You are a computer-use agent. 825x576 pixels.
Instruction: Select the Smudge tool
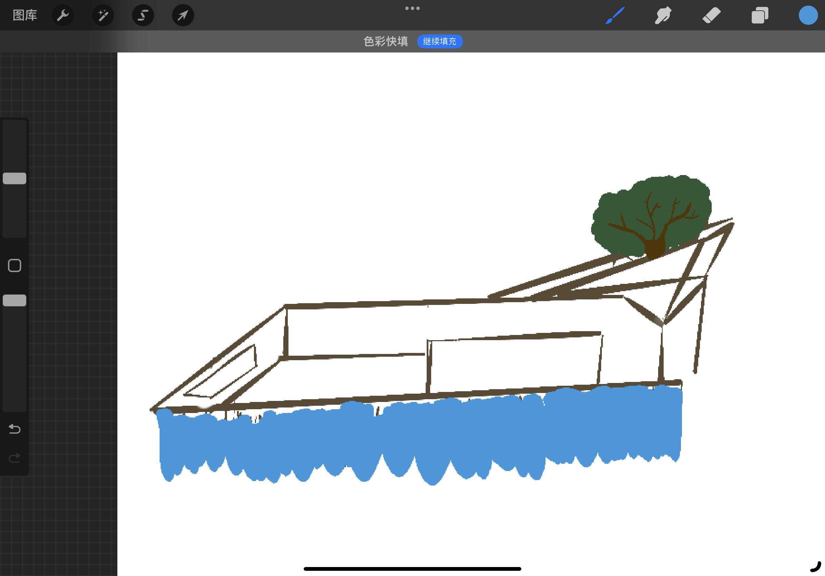point(663,16)
